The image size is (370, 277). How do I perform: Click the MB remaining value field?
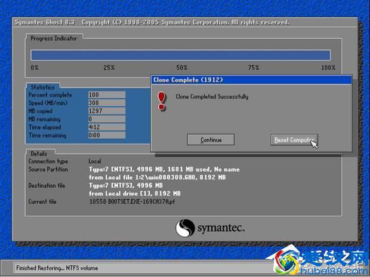[106, 119]
